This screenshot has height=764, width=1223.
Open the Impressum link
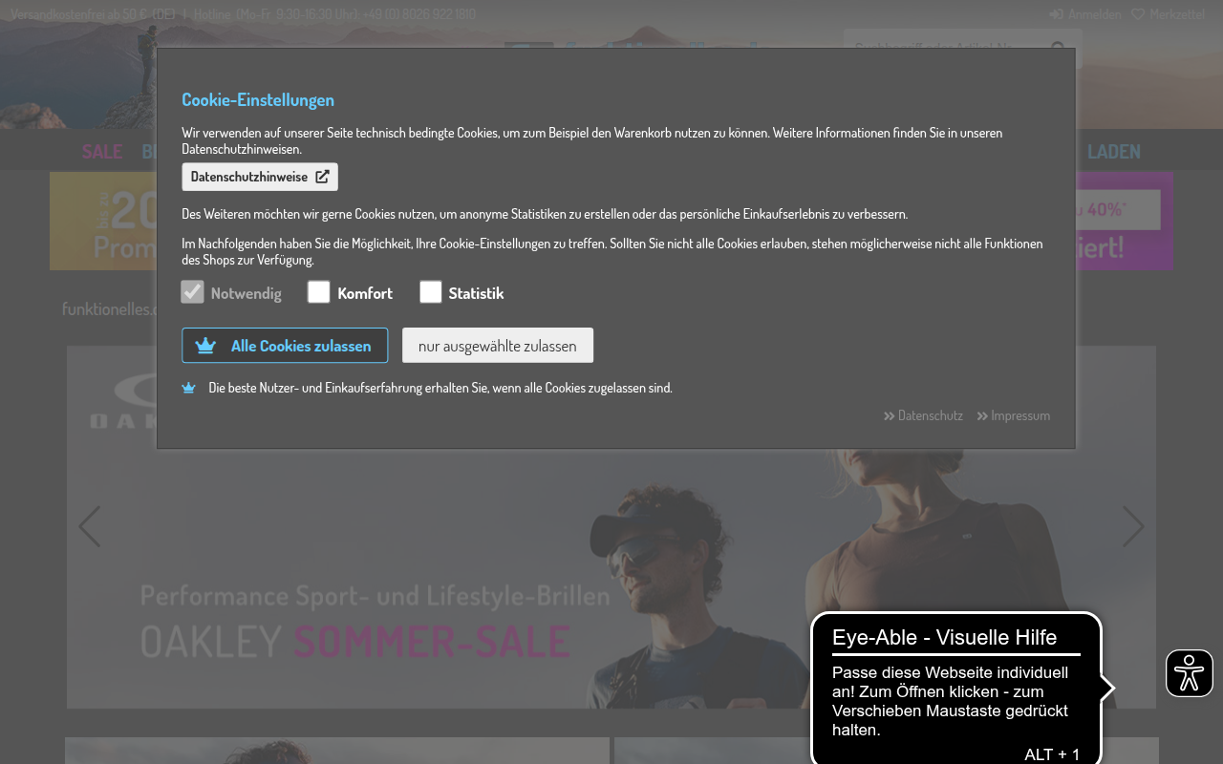pyautogui.click(x=1013, y=415)
